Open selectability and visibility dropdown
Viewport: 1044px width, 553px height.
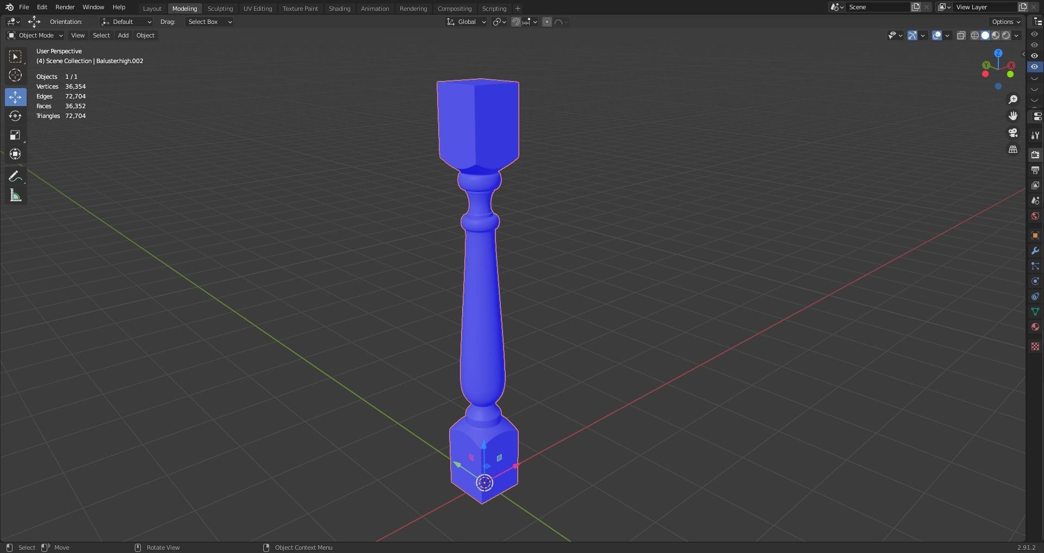pos(895,35)
